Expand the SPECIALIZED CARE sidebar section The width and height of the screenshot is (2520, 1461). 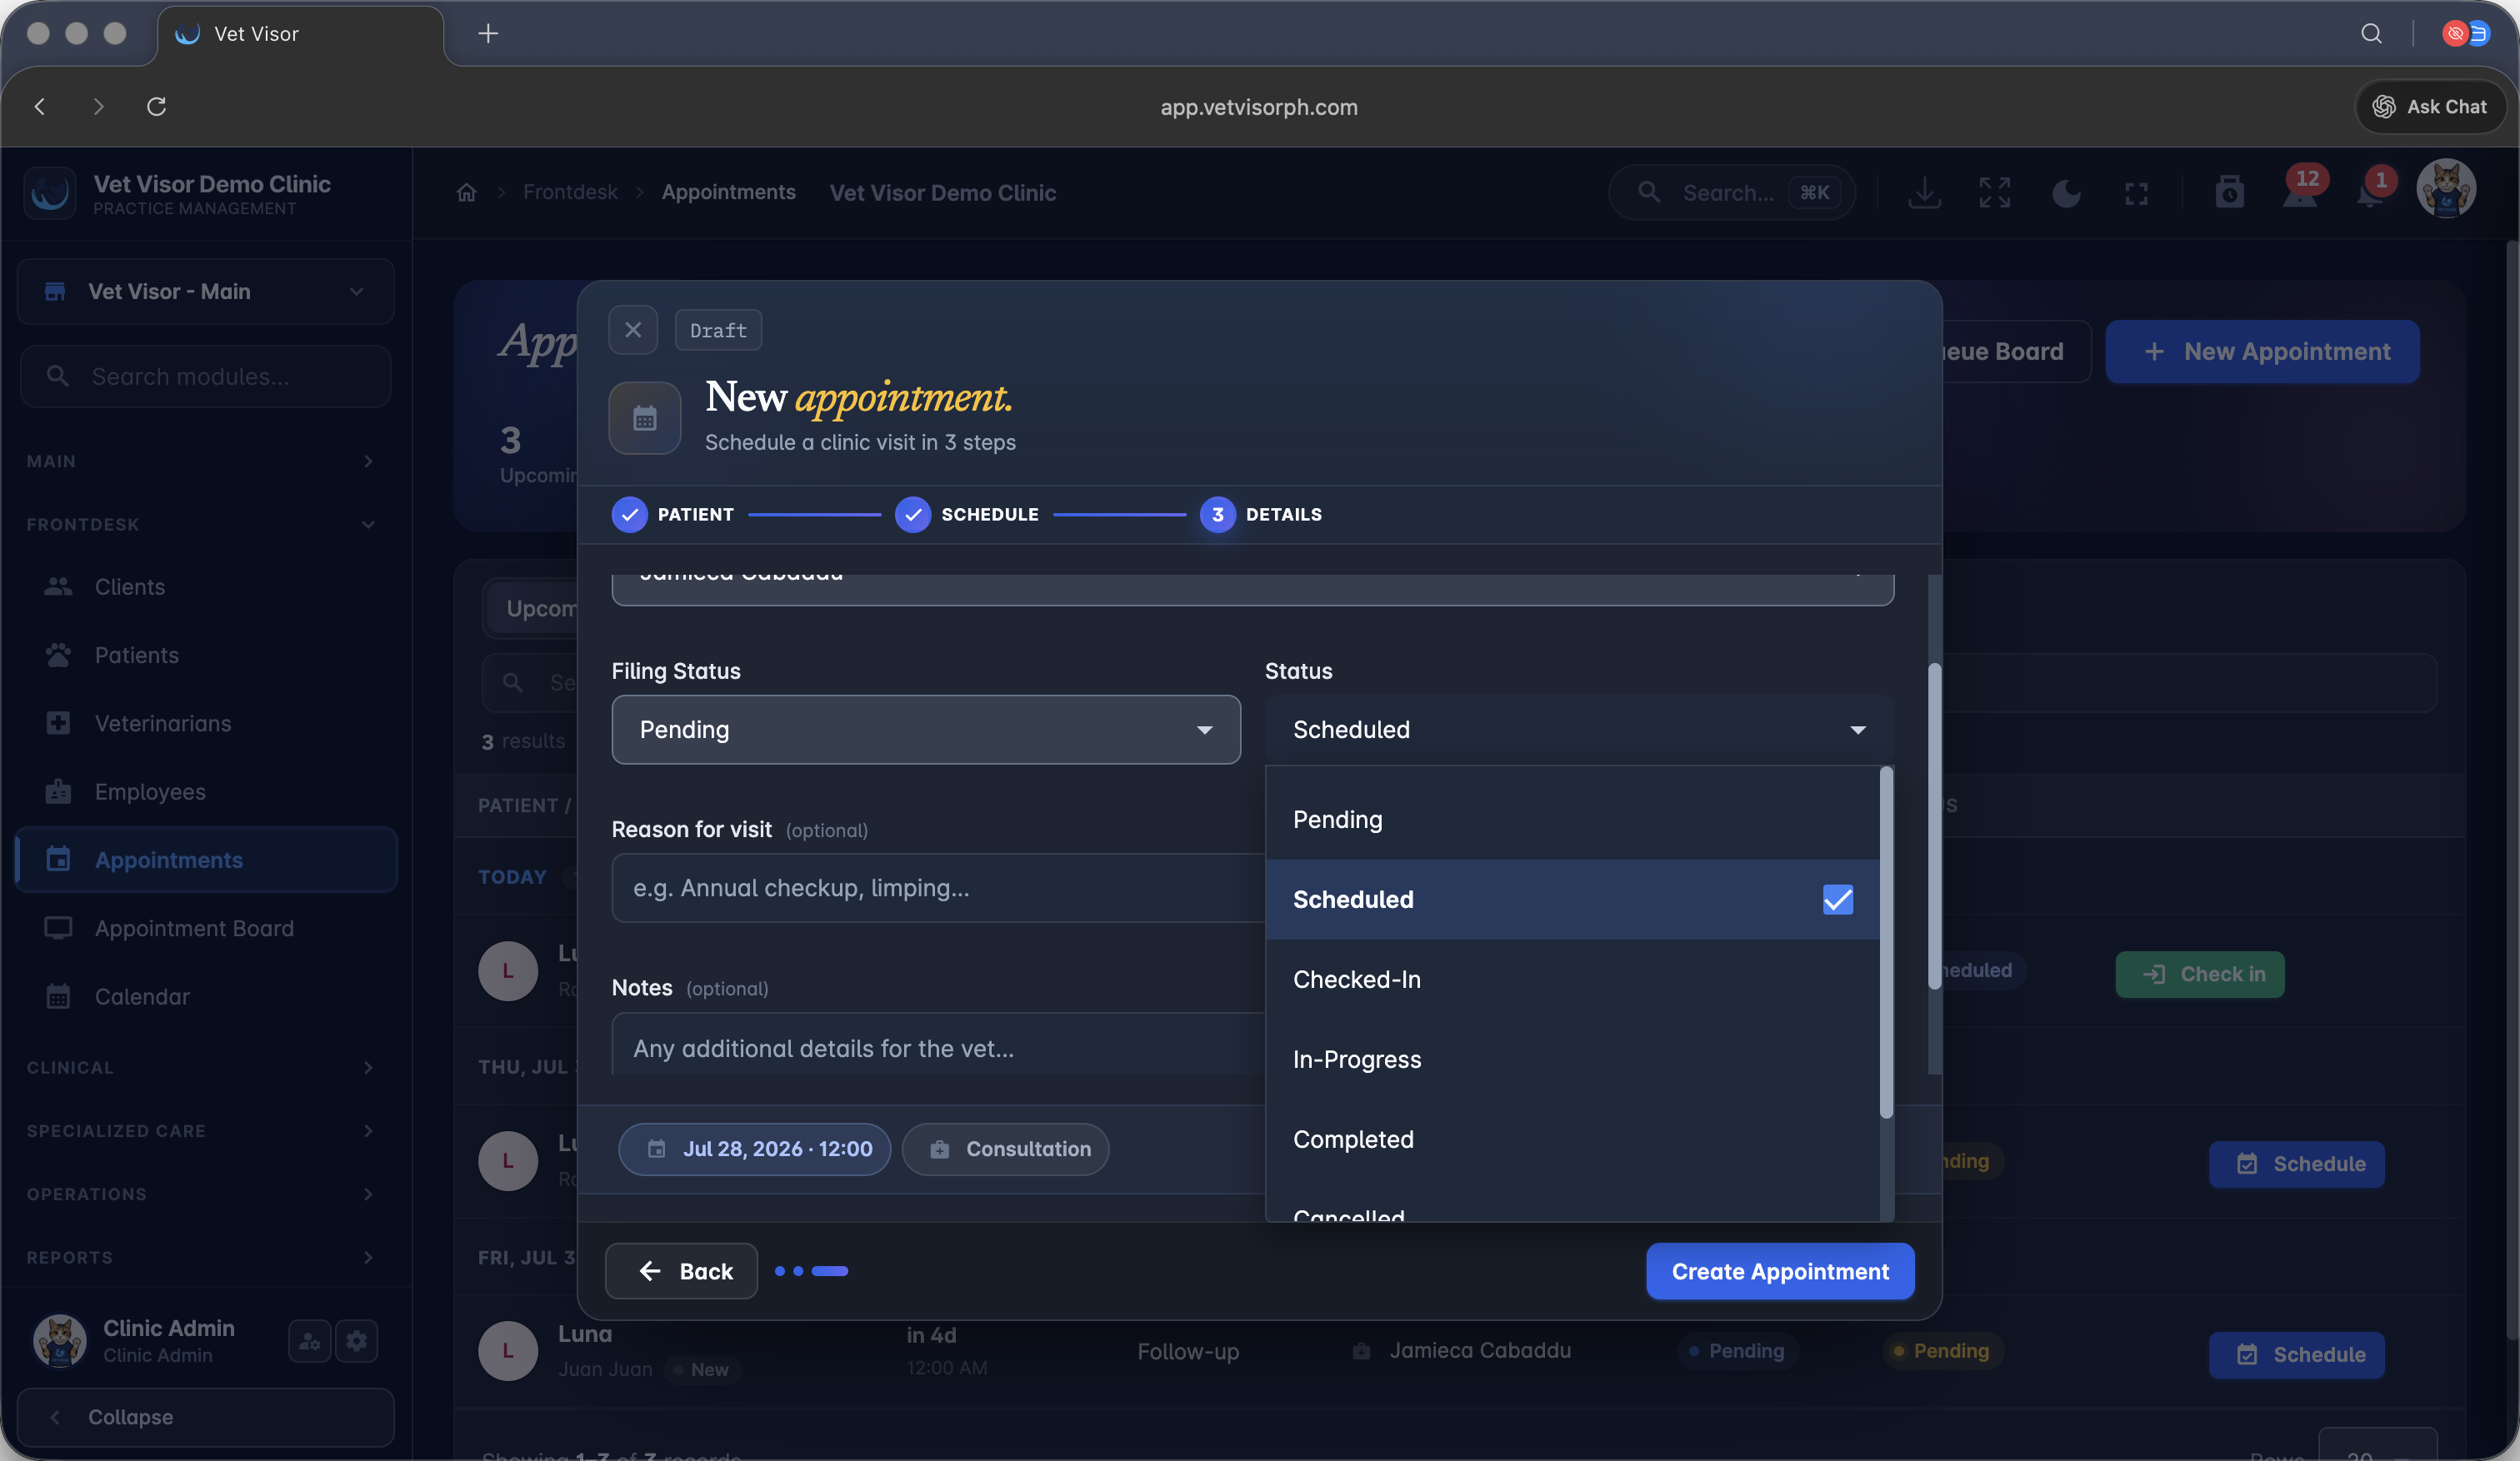point(201,1130)
